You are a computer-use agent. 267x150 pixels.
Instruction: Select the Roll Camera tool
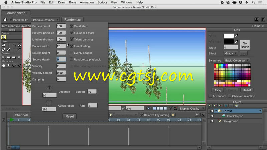click(14, 57)
